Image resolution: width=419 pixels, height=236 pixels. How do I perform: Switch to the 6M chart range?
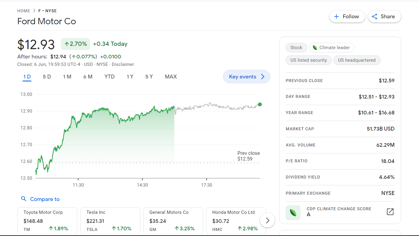click(88, 77)
